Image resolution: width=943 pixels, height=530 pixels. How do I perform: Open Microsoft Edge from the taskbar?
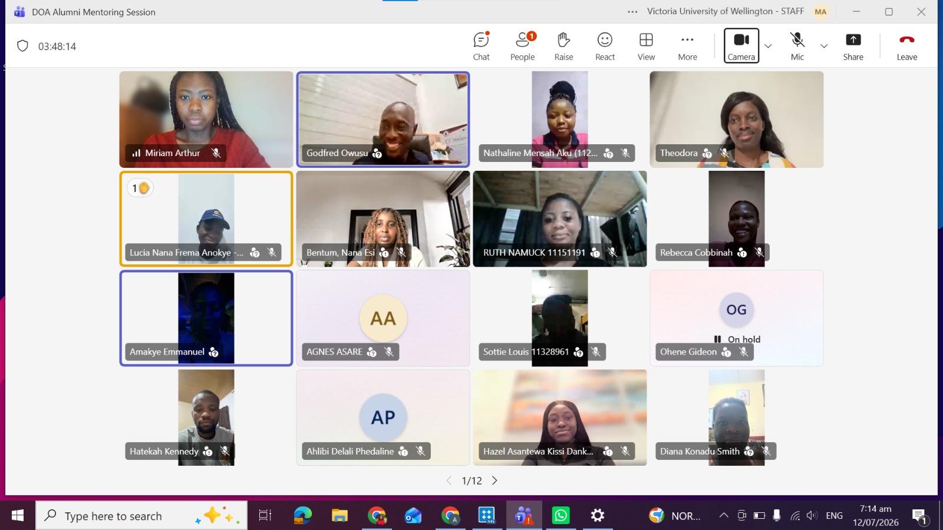302,516
